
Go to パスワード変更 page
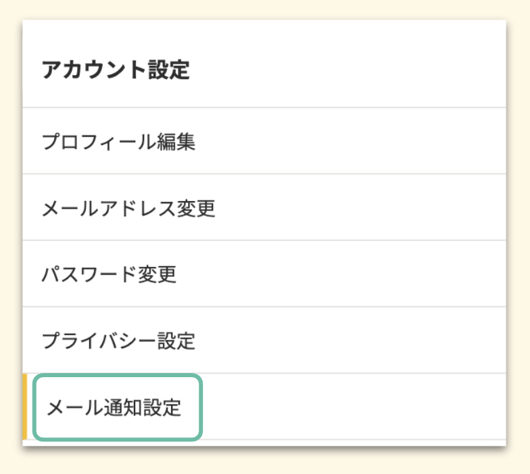(x=109, y=274)
